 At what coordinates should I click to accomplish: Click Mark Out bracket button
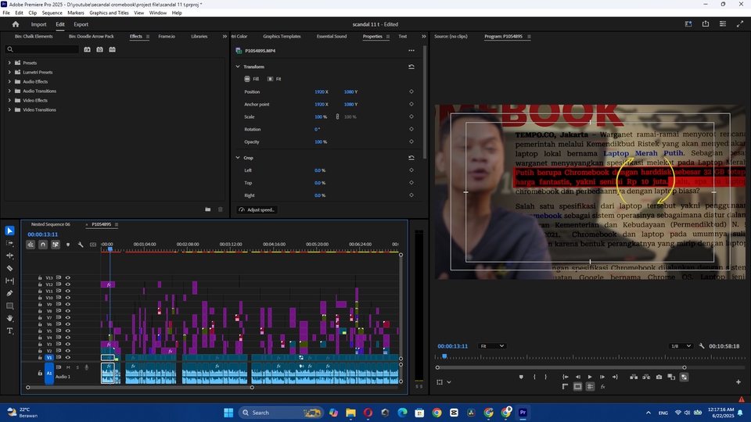[x=545, y=377]
